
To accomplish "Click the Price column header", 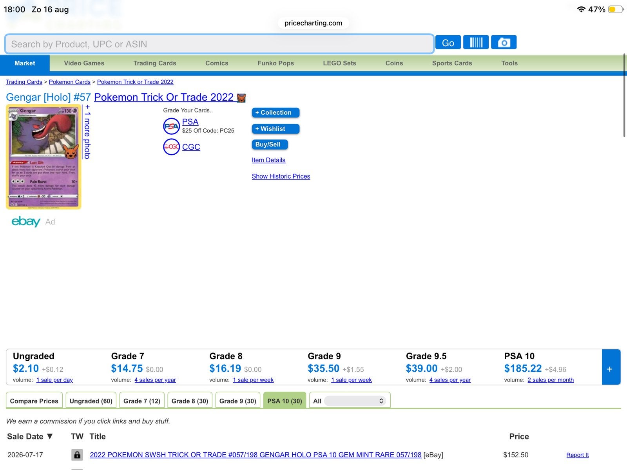I will click(519, 436).
